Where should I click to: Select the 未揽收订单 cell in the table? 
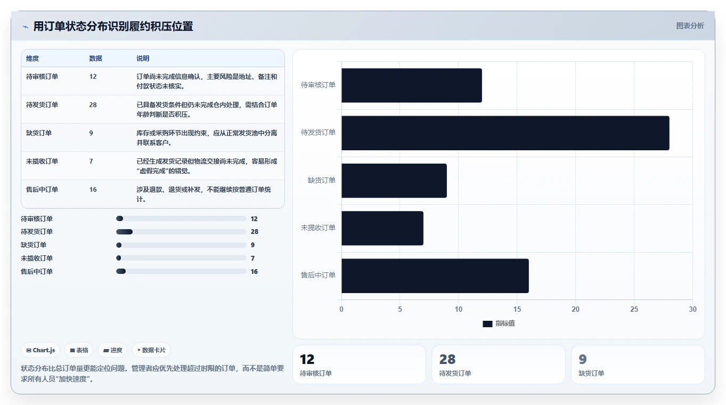pyautogui.click(x=42, y=161)
